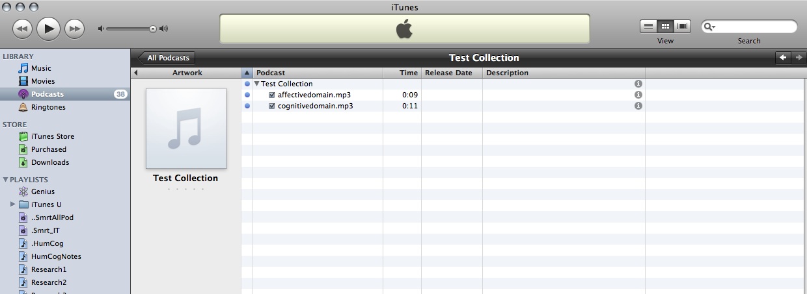Click the Downloads arrow icon
Image resolution: width=807 pixels, height=294 pixels.
pyautogui.click(x=23, y=162)
